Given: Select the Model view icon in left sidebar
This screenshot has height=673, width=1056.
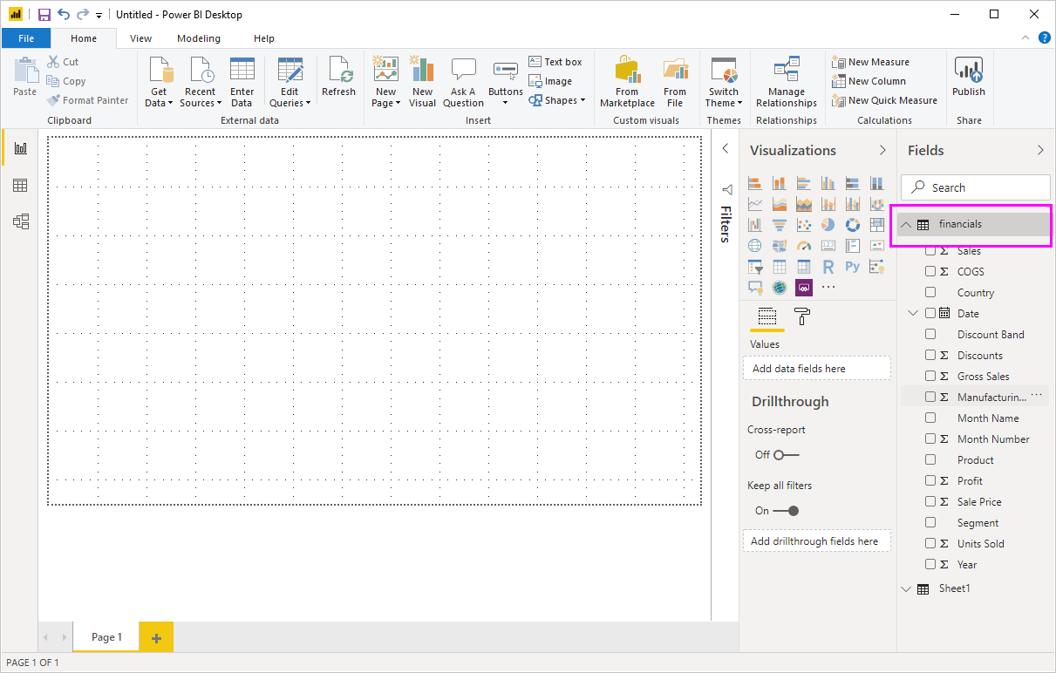Looking at the screenshot, I should [x=19, y=221].
